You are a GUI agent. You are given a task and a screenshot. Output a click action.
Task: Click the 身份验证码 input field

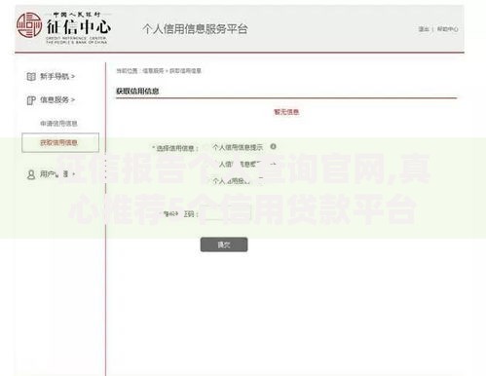pyautogui.click(x=227, y=213)
